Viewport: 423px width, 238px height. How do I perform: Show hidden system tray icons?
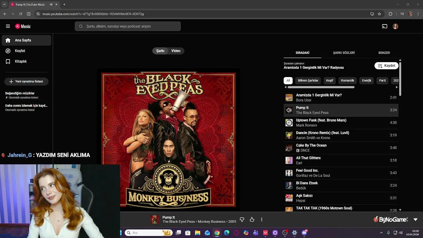tap(381, 233)
